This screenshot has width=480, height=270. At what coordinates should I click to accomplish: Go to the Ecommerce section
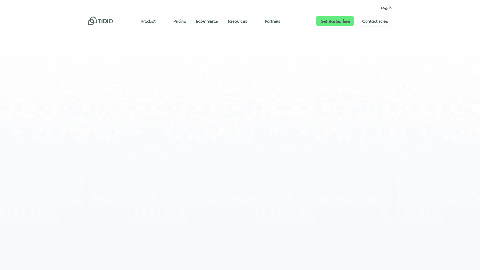coord(207,21)
